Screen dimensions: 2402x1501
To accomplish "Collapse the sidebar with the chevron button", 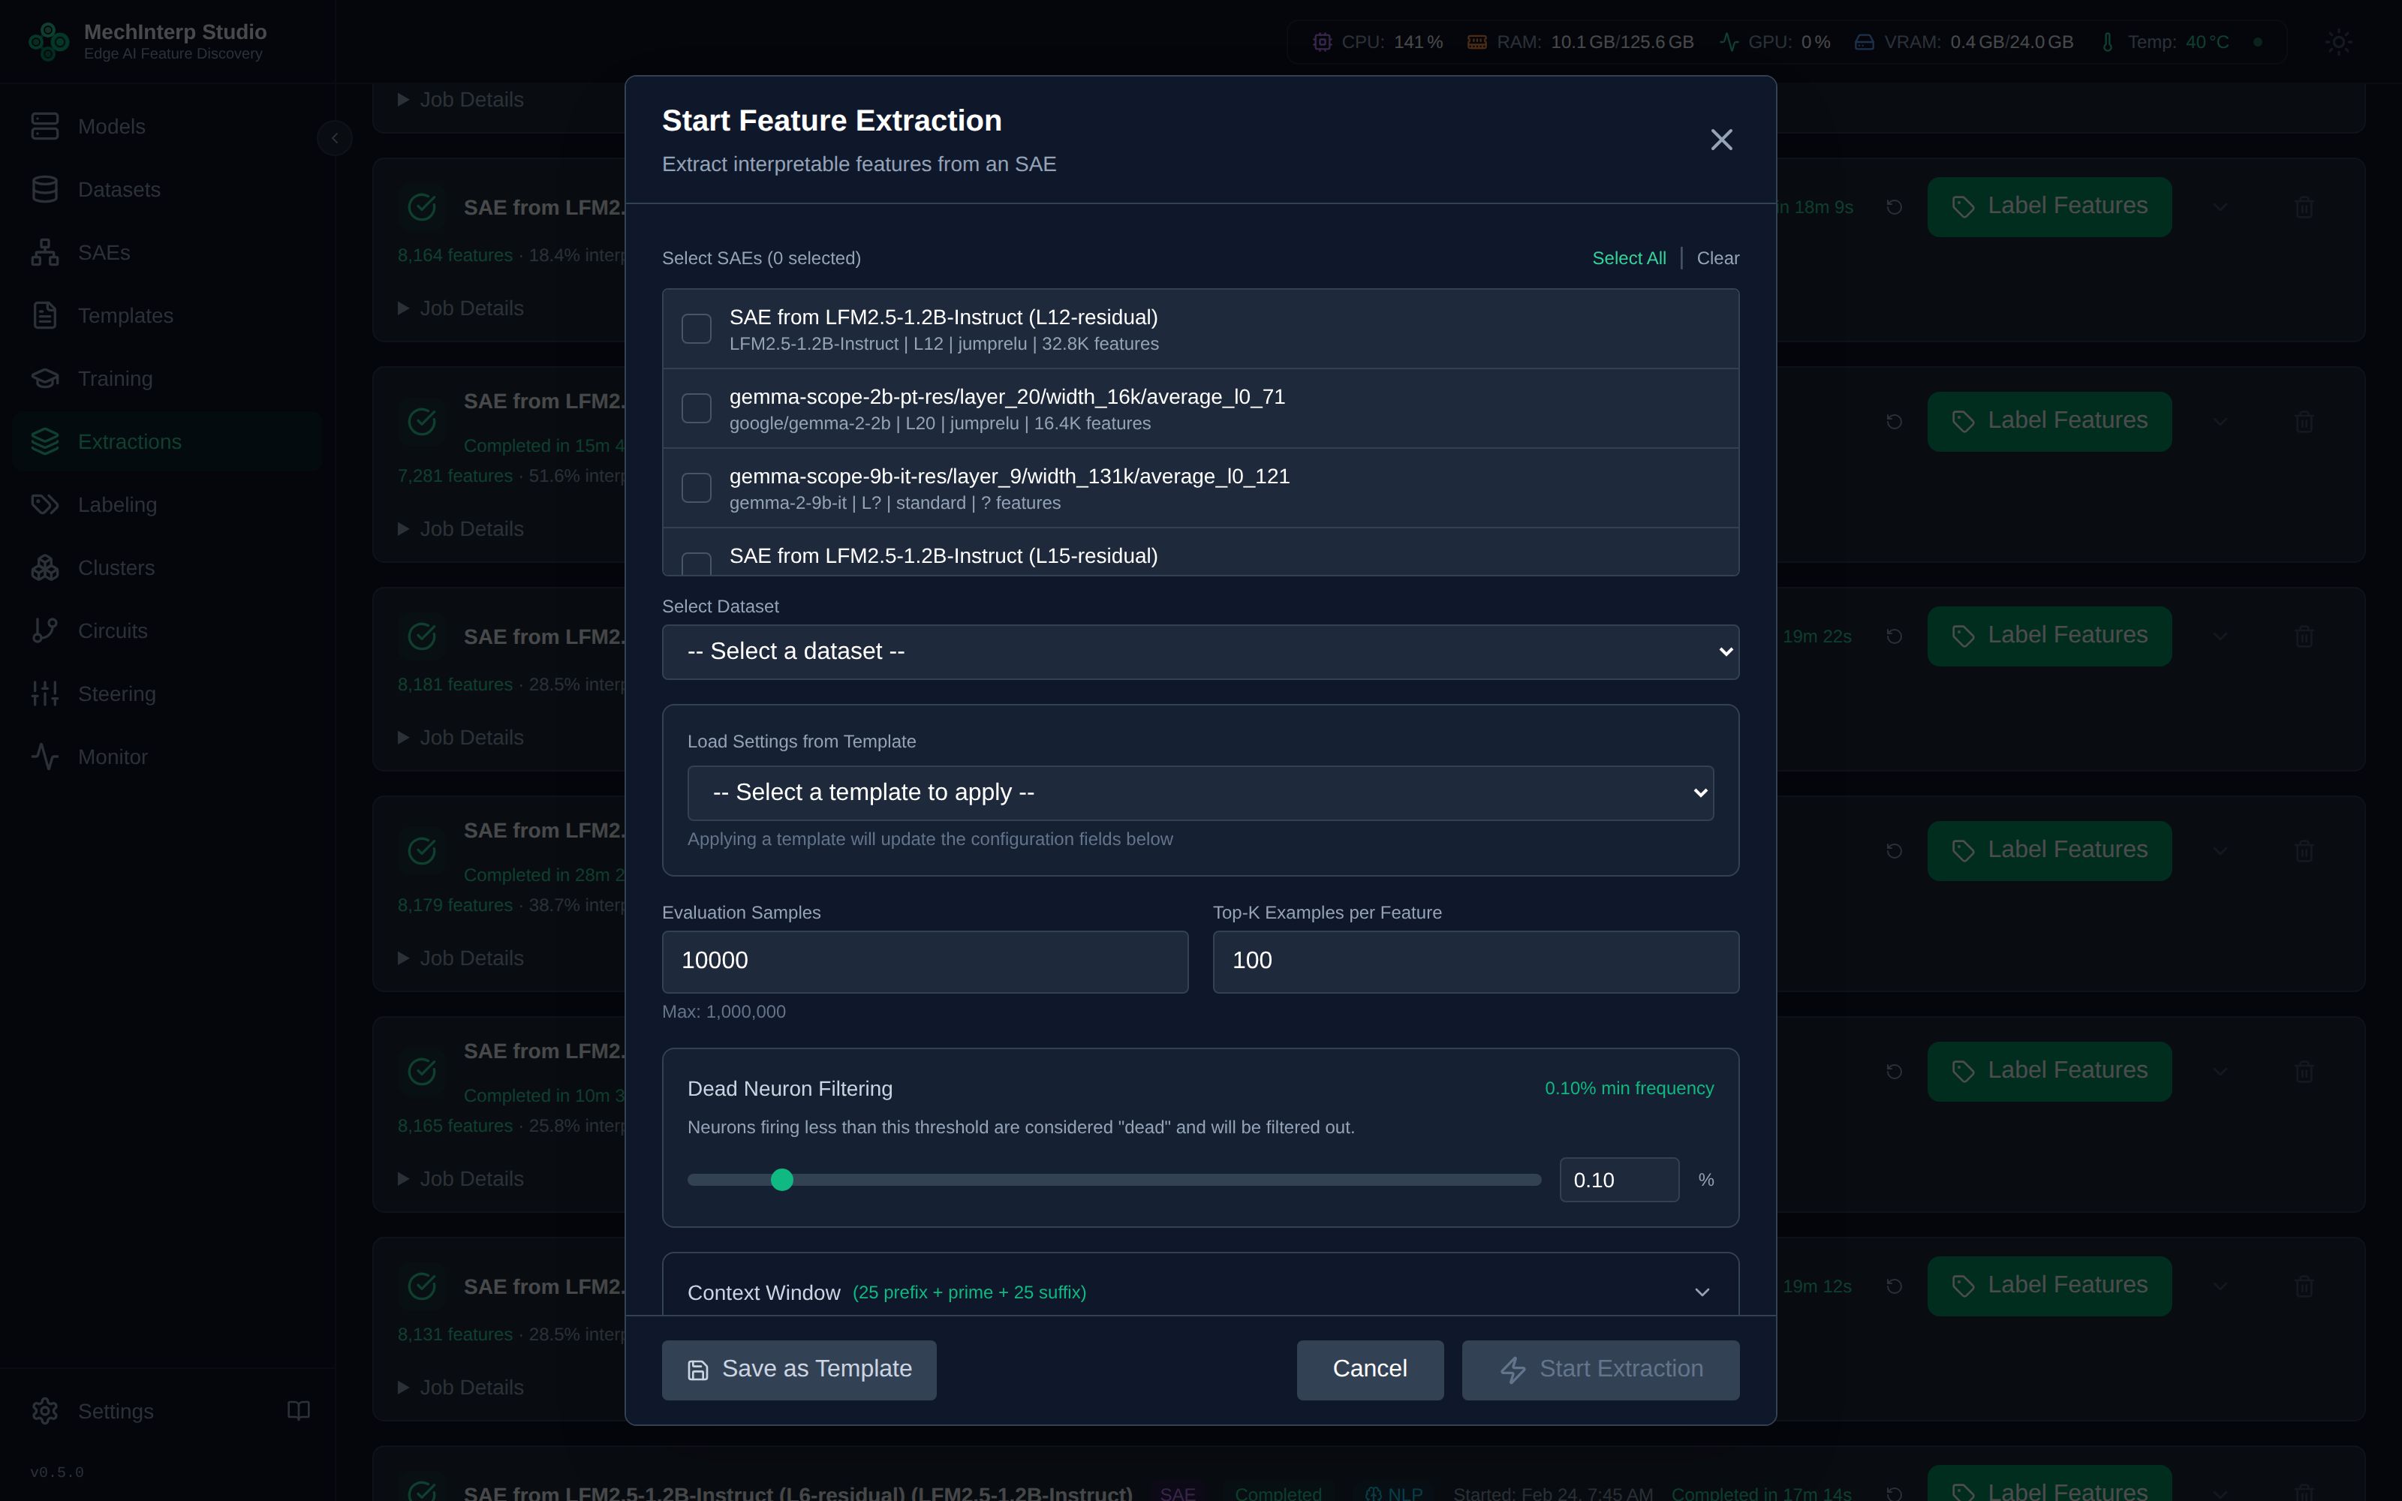I will coord(335,138).
